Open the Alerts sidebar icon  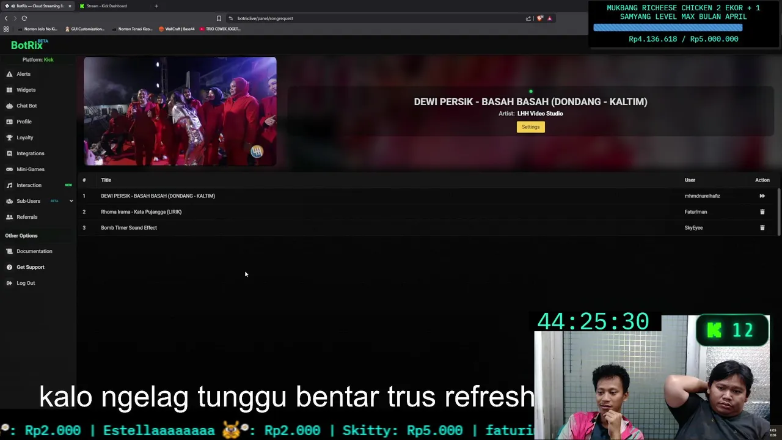click(9, 74)
